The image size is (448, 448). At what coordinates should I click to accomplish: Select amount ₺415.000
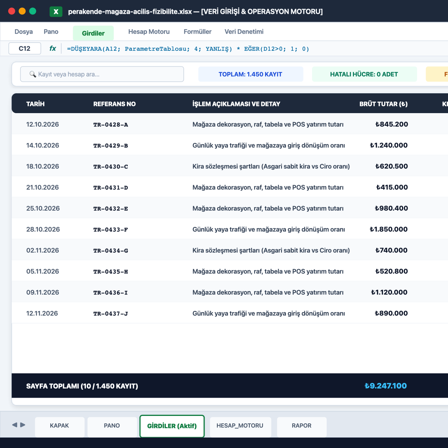(392, 187)
